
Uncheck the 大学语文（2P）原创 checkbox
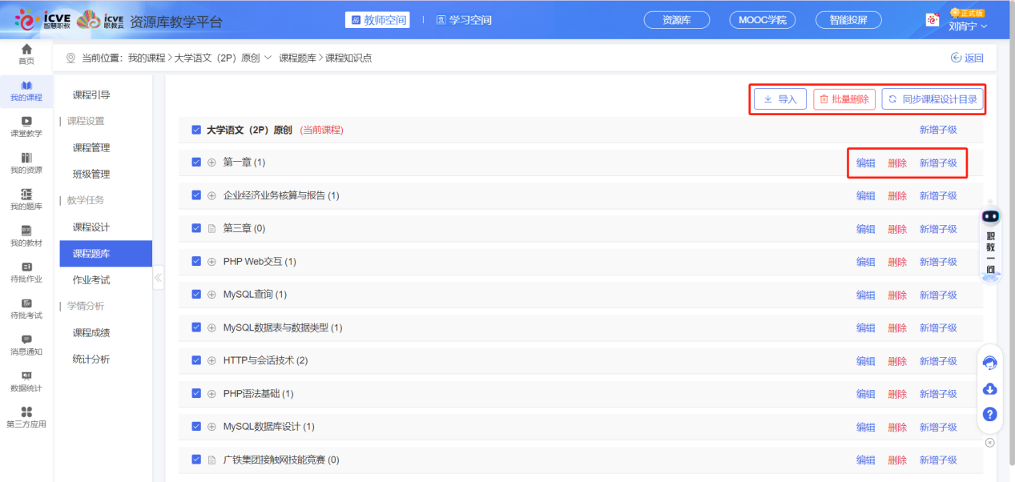pos(195,129)
